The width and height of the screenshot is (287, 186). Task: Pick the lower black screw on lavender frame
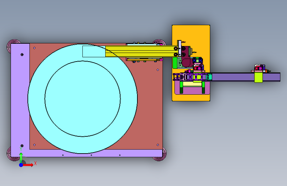(x=22, y=146)
